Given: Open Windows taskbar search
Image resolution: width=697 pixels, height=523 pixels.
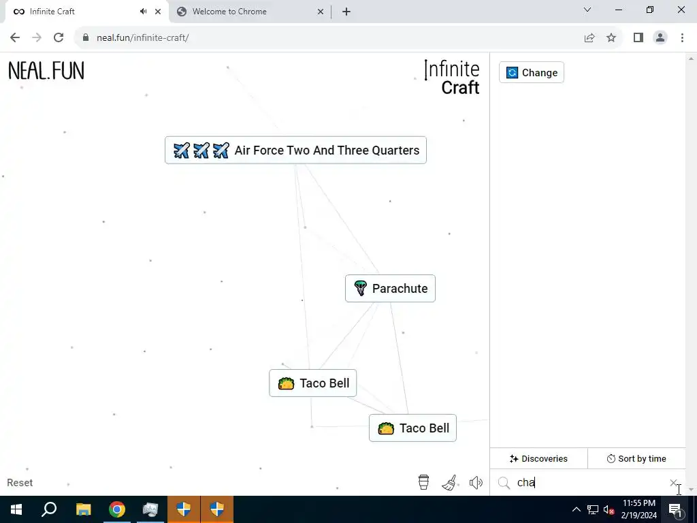Looking at the screenshot, I should [x=49, y=509].
